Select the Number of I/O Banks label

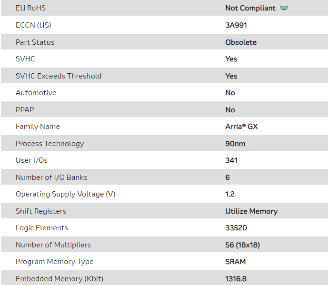click(51, 177)
